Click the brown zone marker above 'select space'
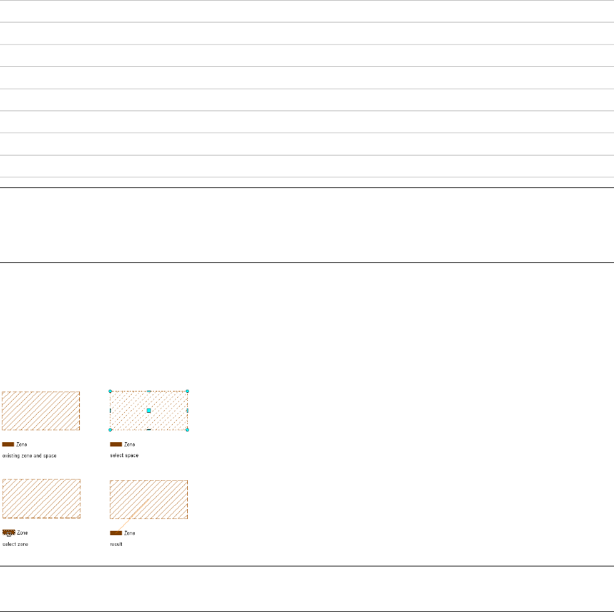The height and width of the screenshot is (612, 614). [115, 444]
